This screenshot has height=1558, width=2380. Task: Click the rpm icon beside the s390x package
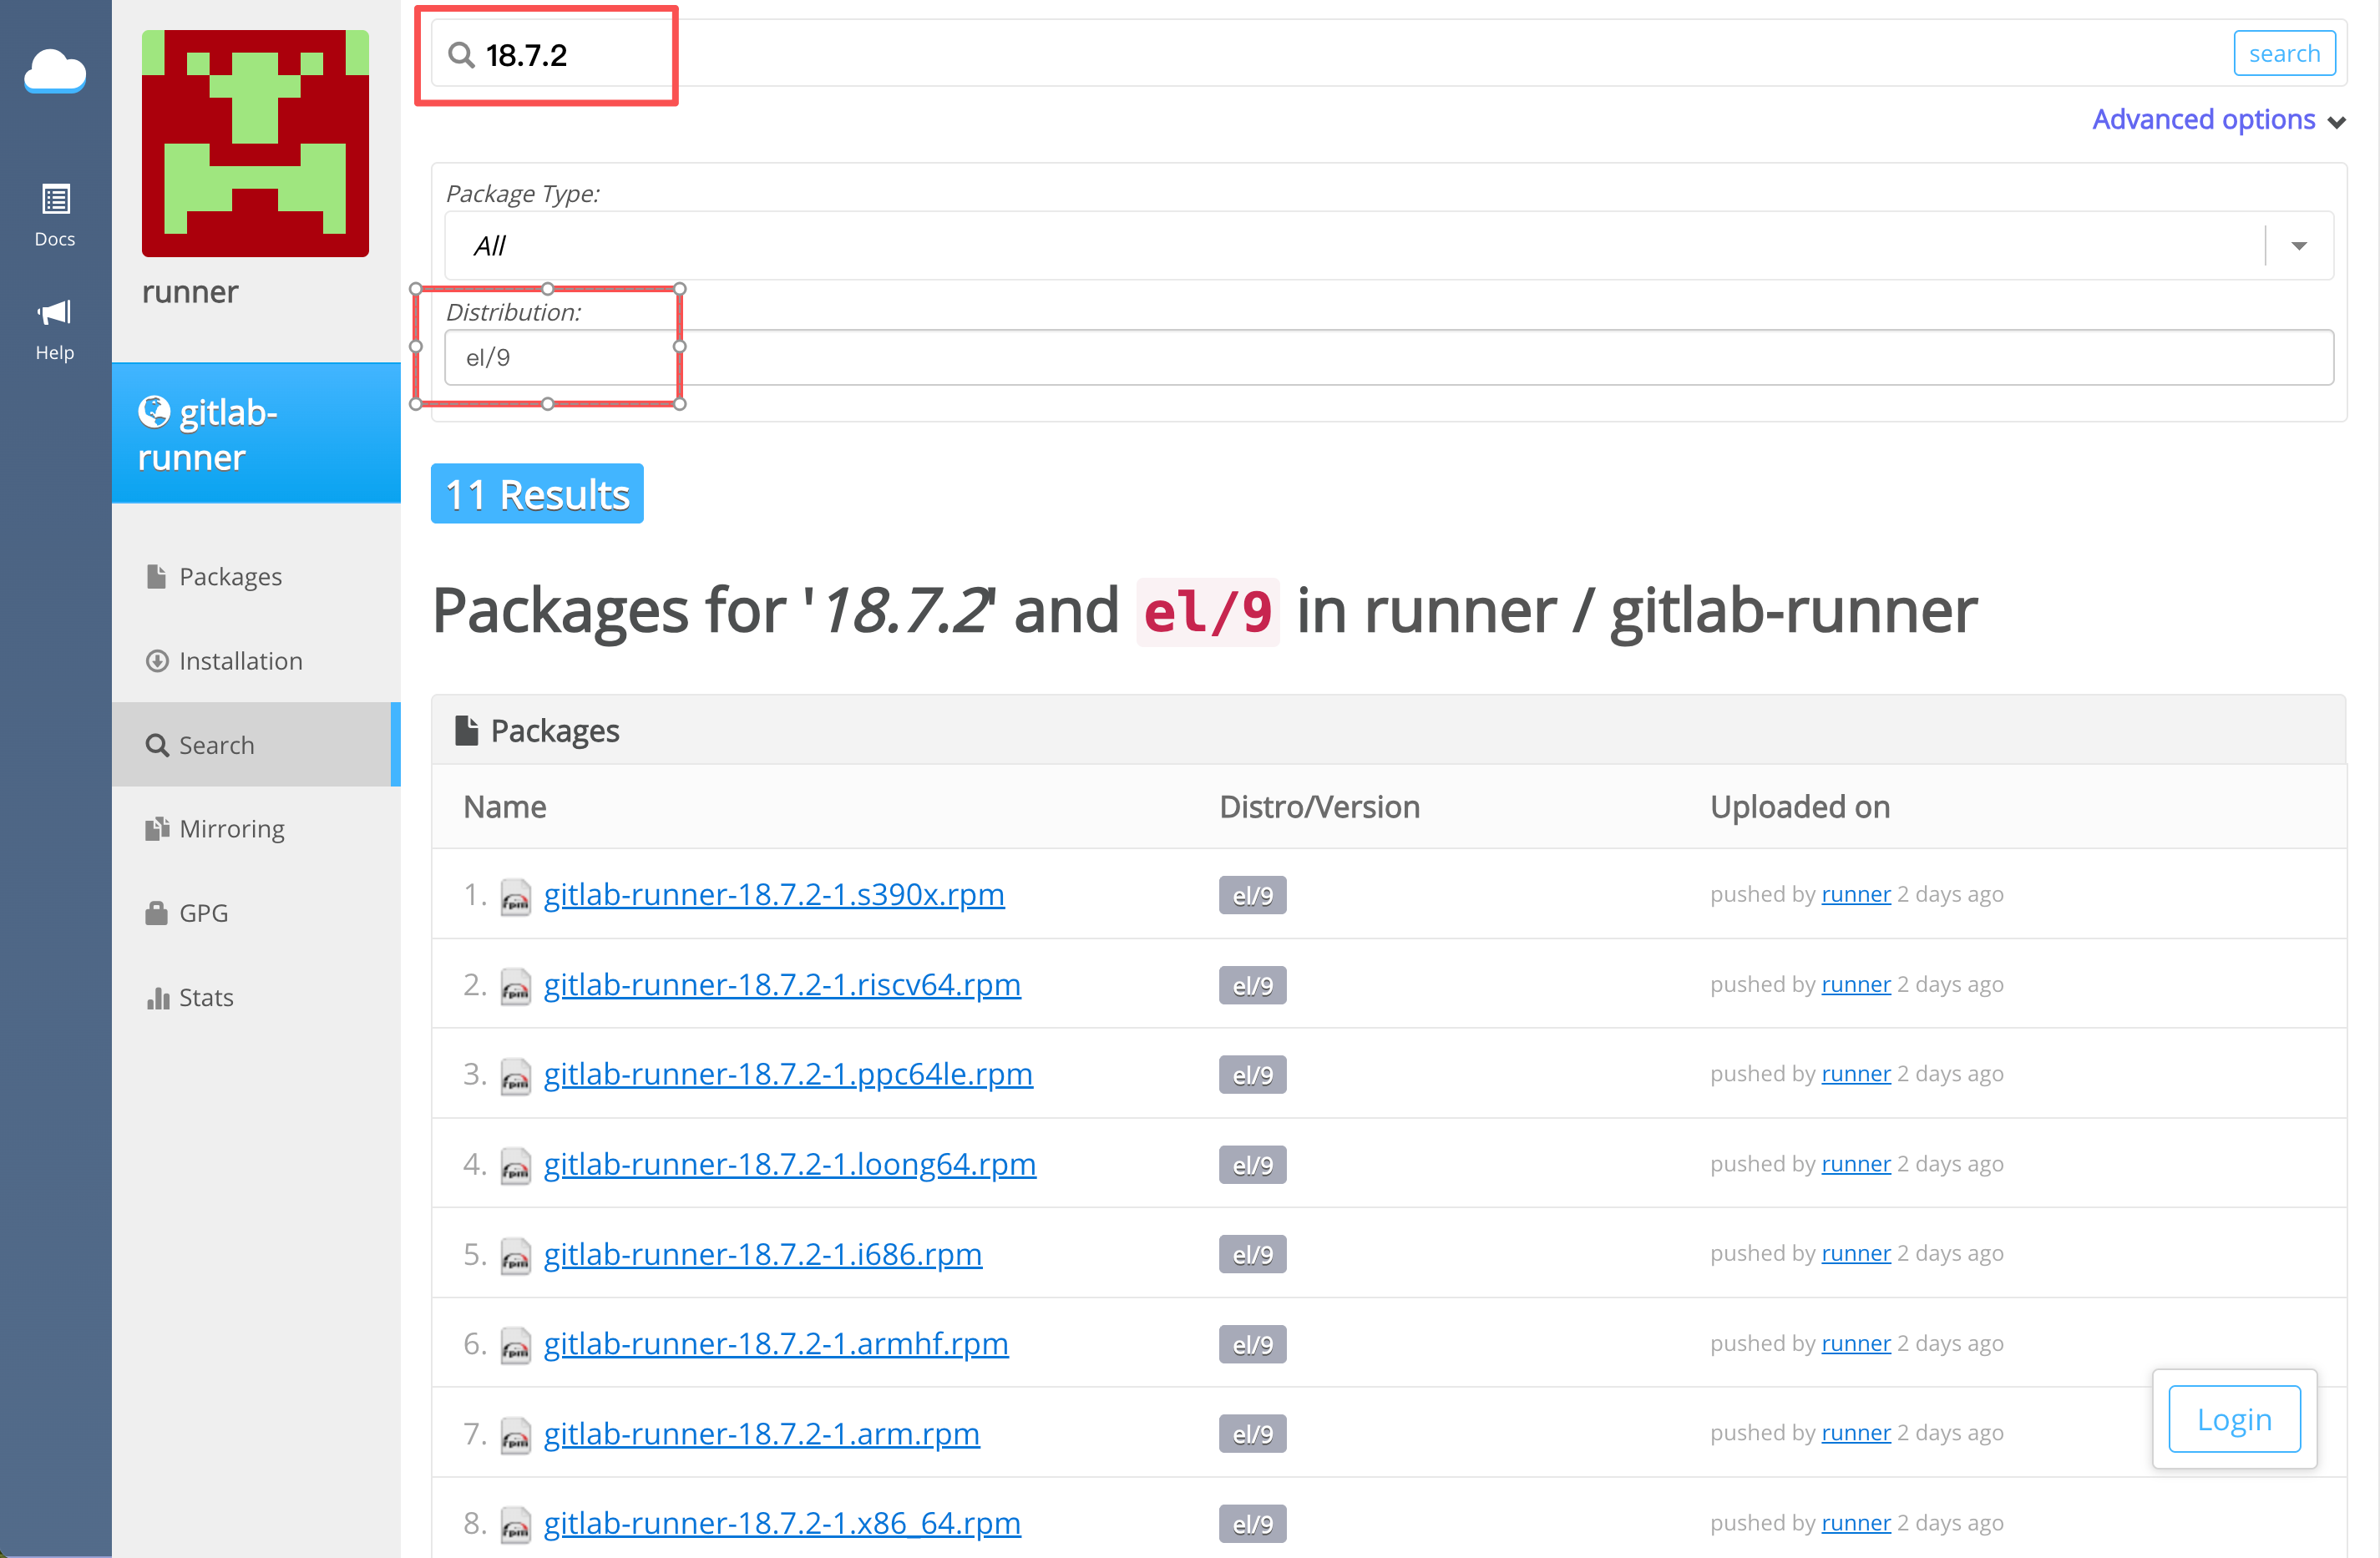point(515,896)
